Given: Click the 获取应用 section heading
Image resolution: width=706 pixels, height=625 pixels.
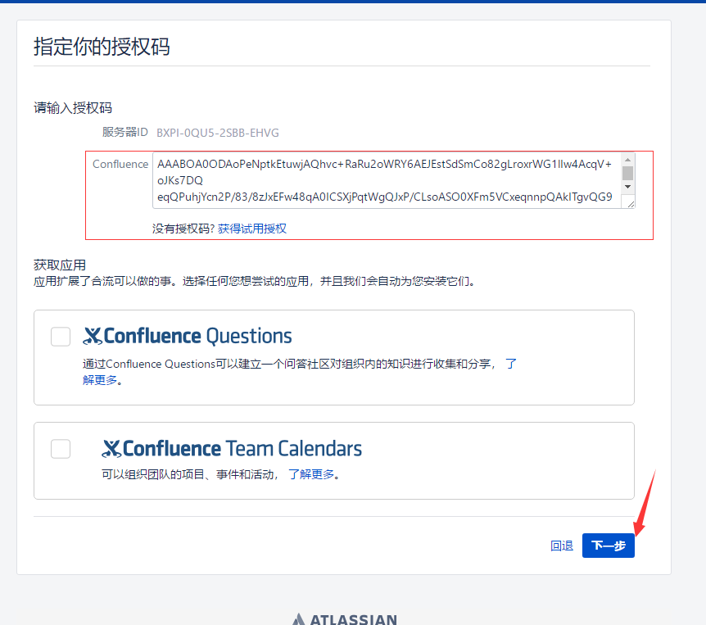Looking at the screenshot, I should click(60, 265).
